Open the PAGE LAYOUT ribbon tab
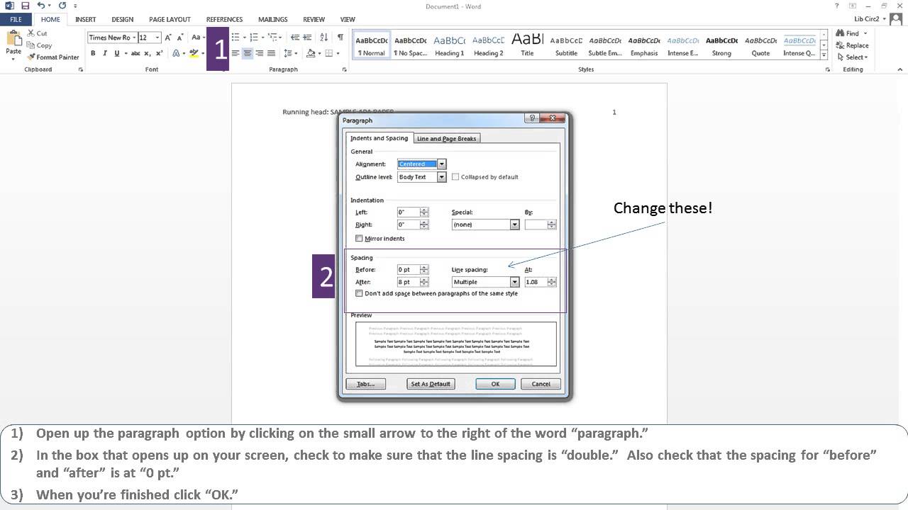908x510 pixels. [x=170, y=19]
